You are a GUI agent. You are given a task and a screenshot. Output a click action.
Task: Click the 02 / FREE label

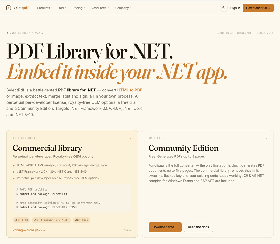pos(156,138)
